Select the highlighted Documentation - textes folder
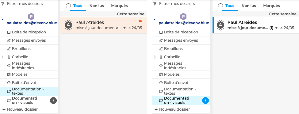299x114 pixels. [x=29, y=91]
